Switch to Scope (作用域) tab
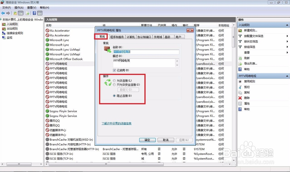Viewport: 290px width, 172px height. coord(158,37)
